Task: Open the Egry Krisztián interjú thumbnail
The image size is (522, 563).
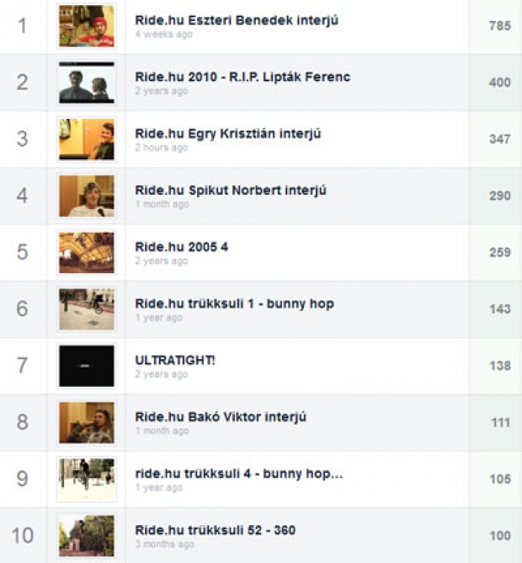Action: tap(87, 139)
